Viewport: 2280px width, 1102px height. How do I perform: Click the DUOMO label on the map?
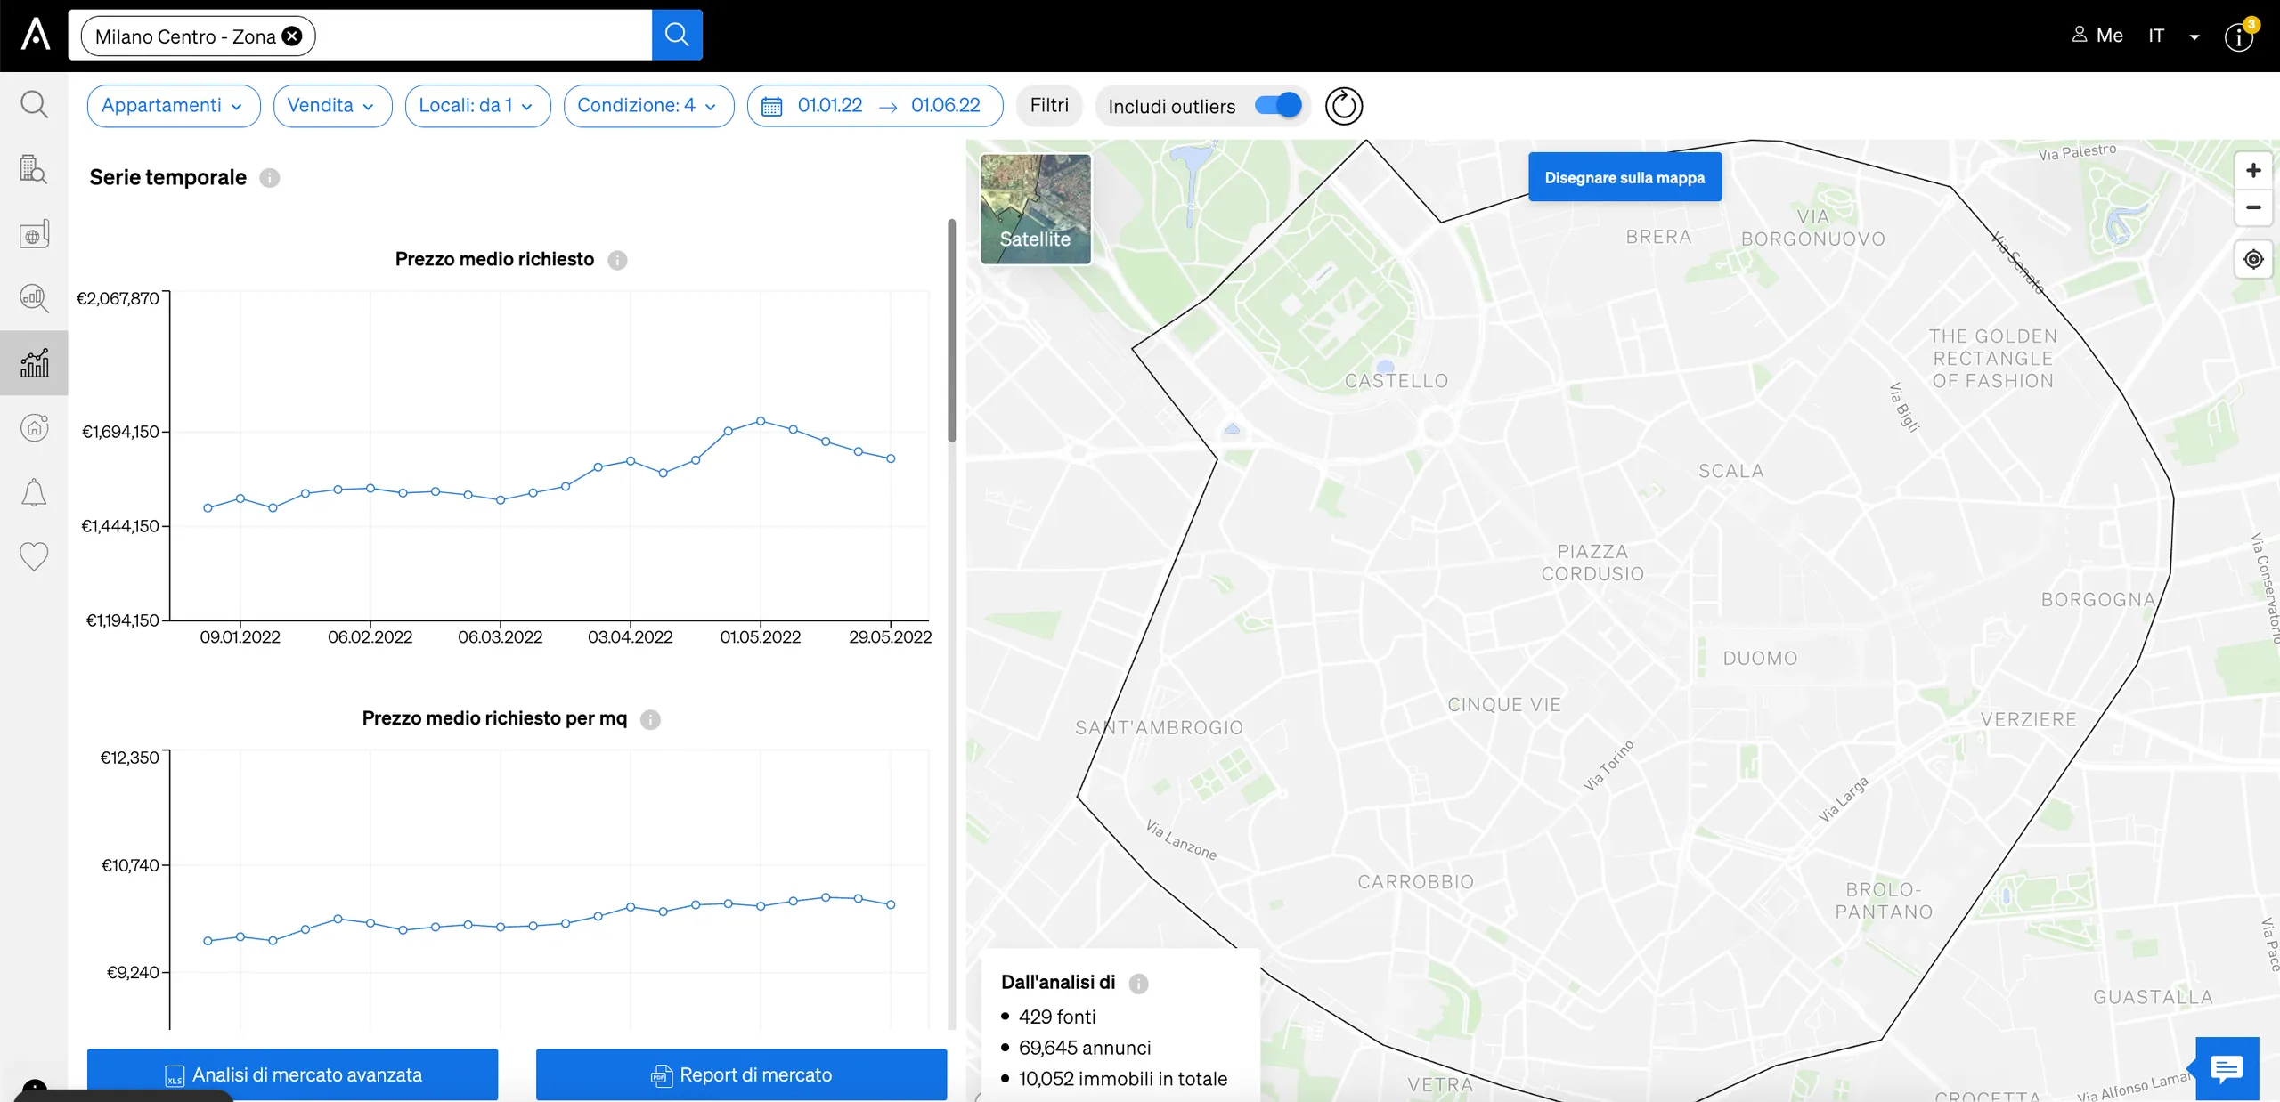1760,659
